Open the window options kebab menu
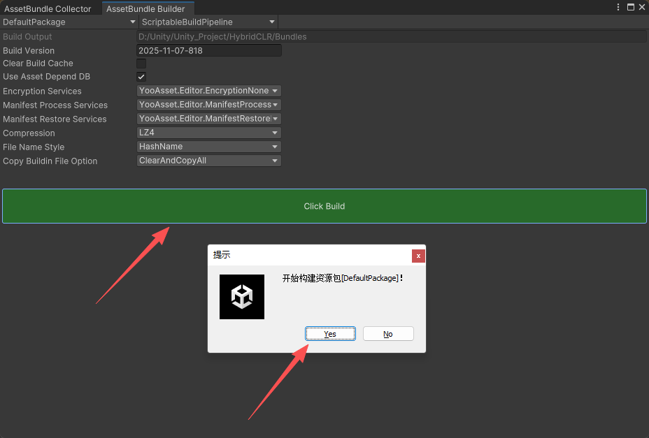This screenshot has height=438, width=649. point(618,7)
